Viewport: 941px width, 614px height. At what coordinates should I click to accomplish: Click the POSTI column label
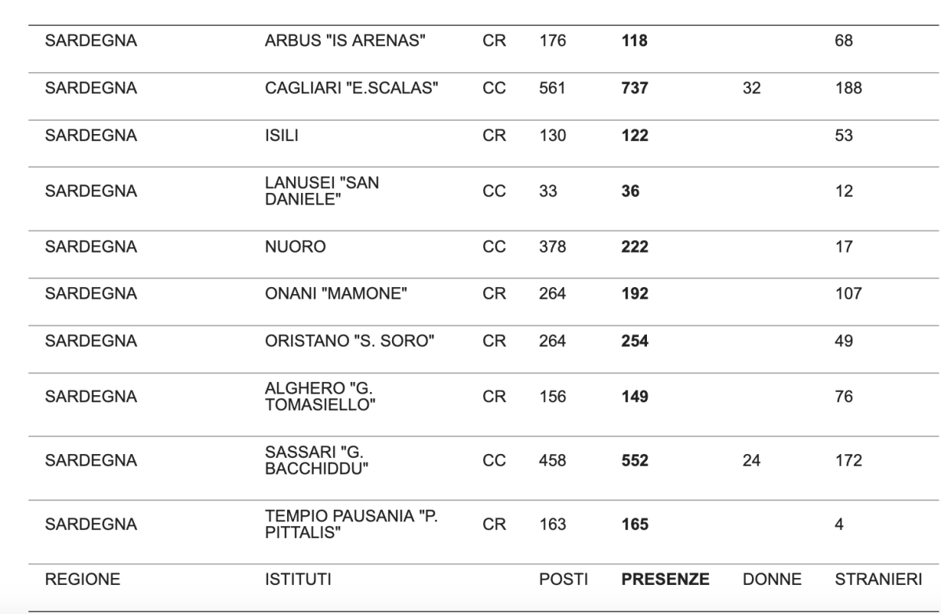[564, 580]
